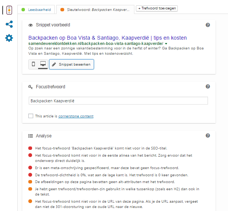Open the advanced settings gear icon
This screenshot has height=211, width=228.
[x=9, y=38]
